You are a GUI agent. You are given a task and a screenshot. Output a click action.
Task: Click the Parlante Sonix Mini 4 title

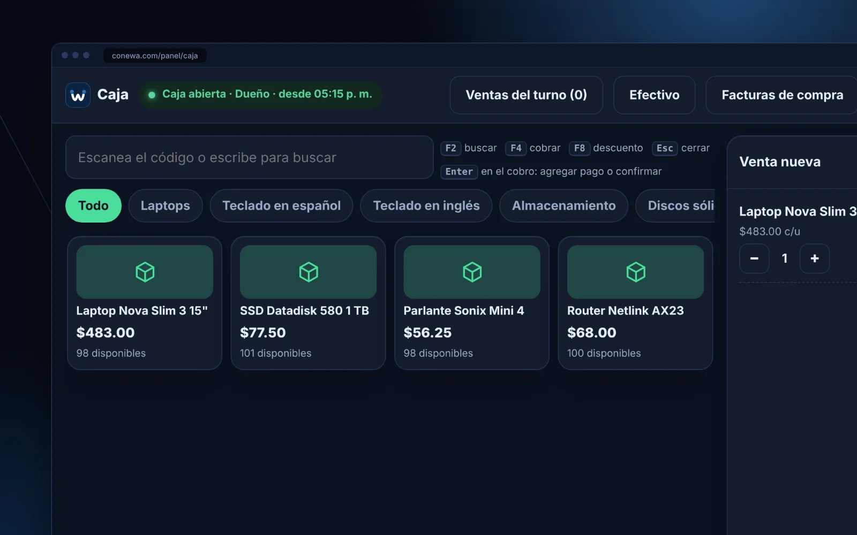click(464, 311)
